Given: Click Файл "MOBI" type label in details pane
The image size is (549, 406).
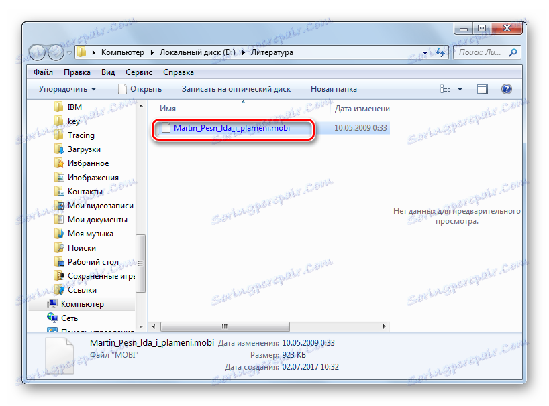Looking at the screenshot, I should point(114,355).
